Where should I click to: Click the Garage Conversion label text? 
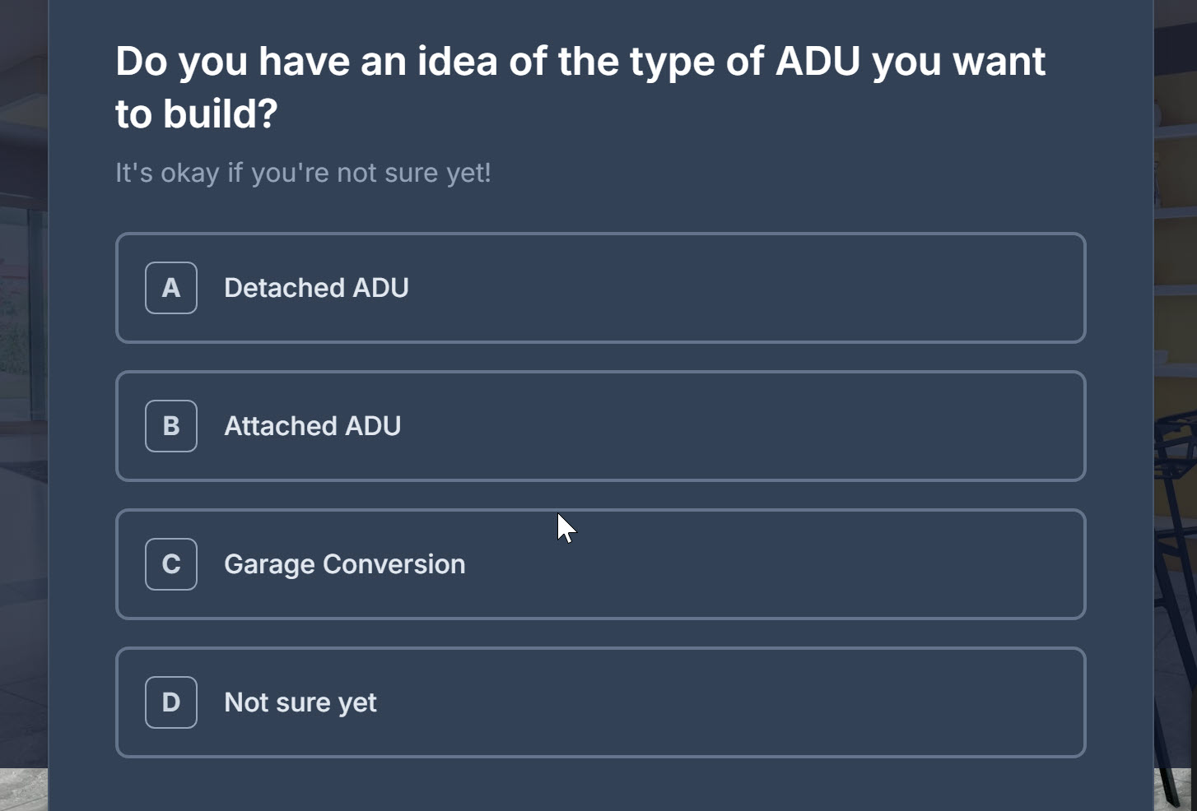(344, 564)
